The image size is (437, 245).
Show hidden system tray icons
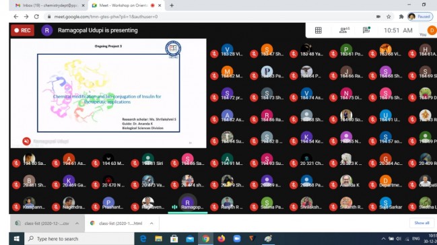(x=384, y=238)
